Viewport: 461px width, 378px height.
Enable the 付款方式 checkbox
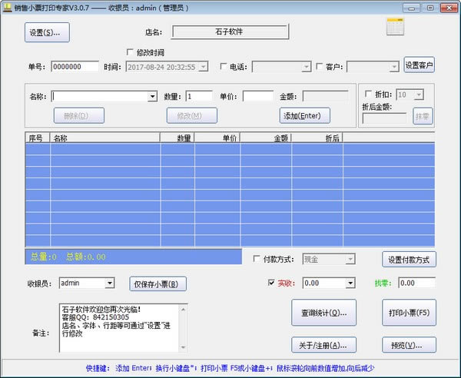coord(257,260)
